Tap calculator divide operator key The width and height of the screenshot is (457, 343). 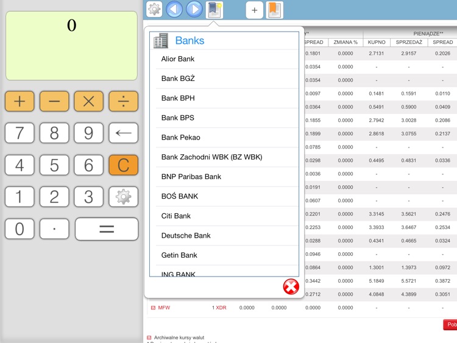(123, 101)
